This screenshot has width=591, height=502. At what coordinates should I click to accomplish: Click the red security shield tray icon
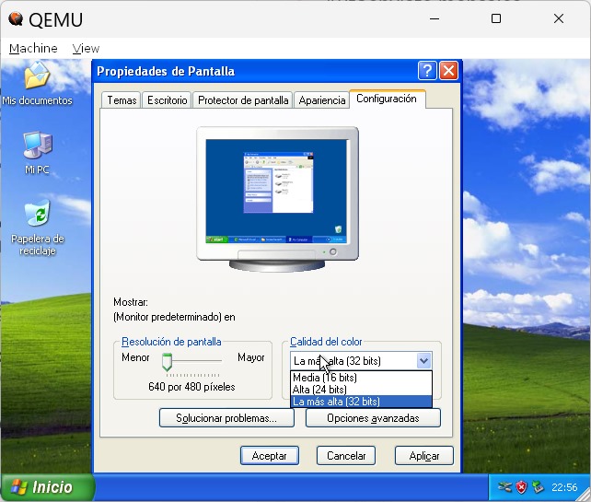coord(521,487)
